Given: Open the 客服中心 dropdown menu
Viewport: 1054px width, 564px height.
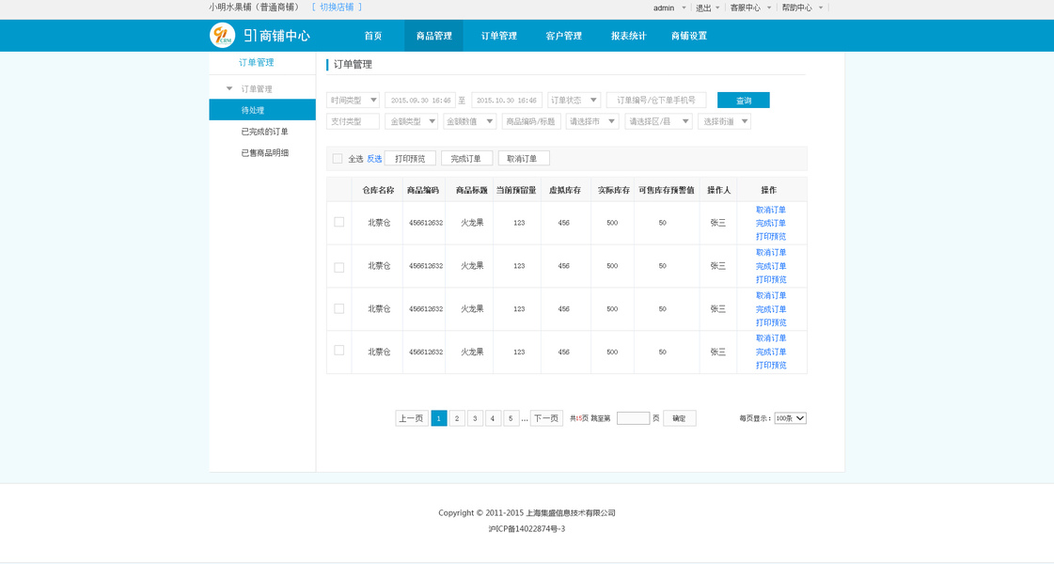Looking at the screenshot, I should [x=750, y=8].
